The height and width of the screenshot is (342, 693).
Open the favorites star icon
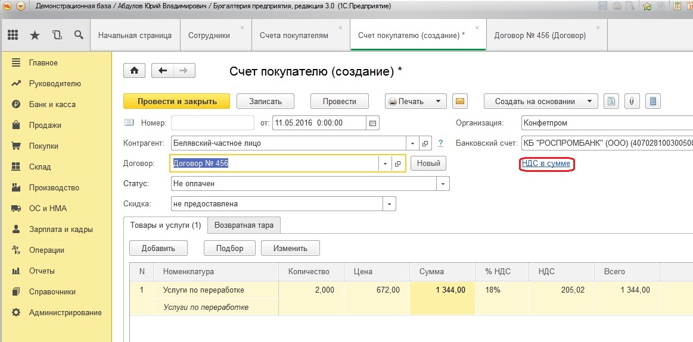pos(35,35)
